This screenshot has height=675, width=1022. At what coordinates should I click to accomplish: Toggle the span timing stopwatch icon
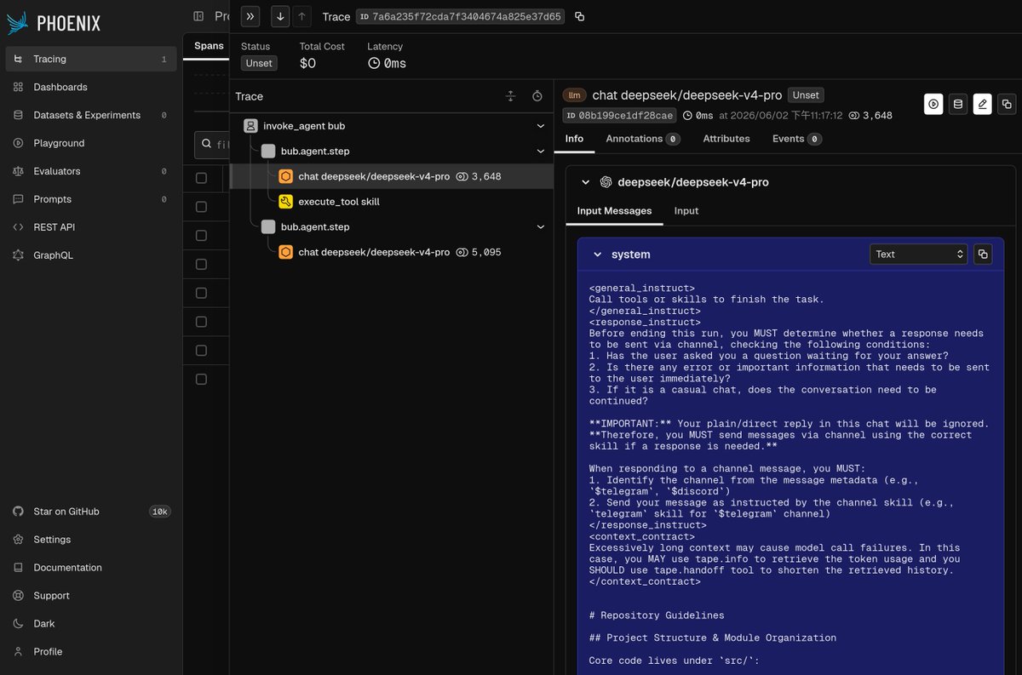537,96
